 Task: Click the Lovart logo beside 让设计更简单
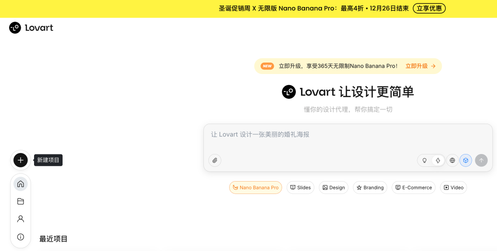pos(289,92)
